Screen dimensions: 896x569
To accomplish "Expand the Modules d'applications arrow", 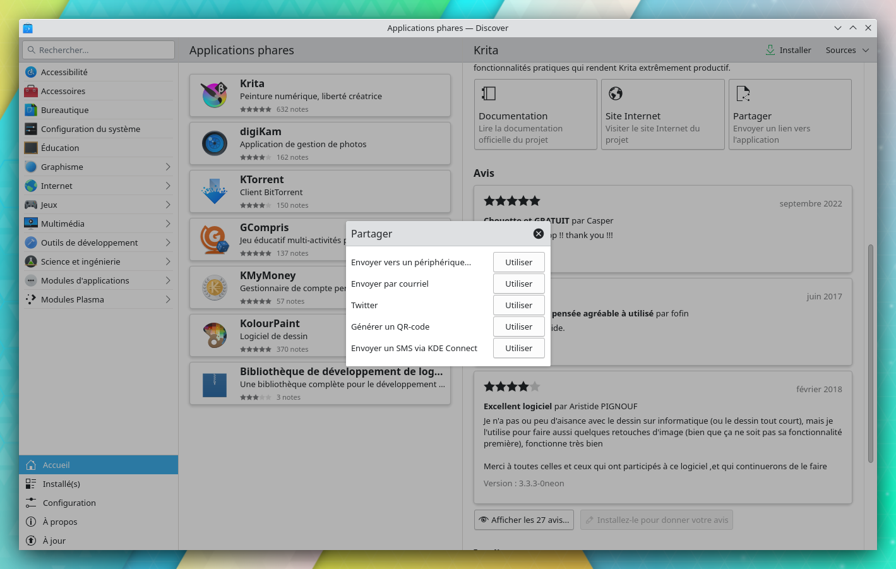I will click(168, 280).
